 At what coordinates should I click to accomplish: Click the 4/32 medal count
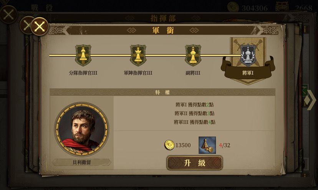click(x=225, y=145)
